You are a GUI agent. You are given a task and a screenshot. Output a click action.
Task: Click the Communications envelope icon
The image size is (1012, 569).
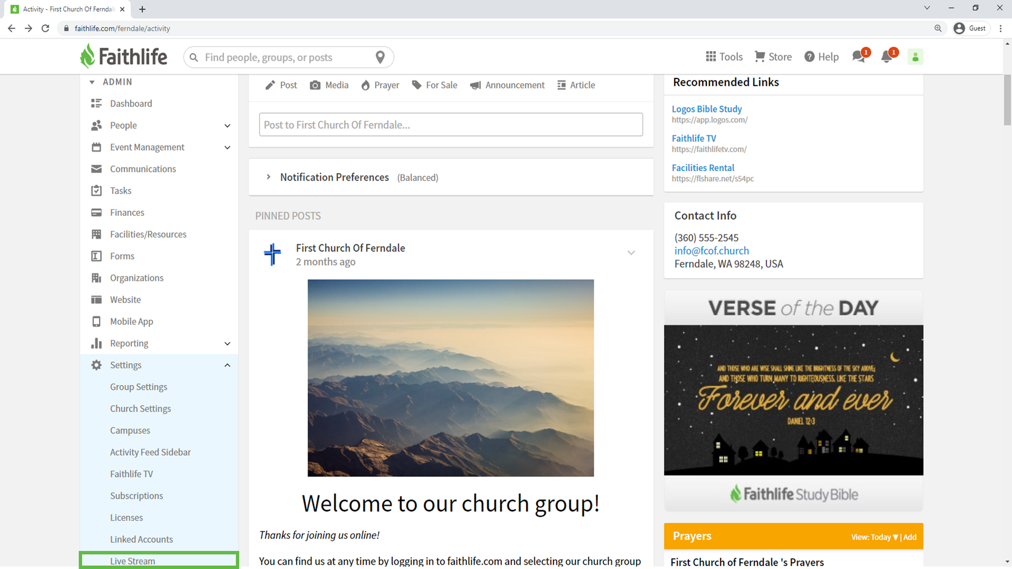[96, 169]
